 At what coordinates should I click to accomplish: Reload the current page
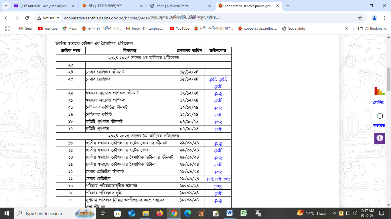pyautogui.click(x=27, y=18)
